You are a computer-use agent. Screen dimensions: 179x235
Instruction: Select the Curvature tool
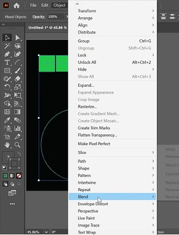[x=18, y=54]
